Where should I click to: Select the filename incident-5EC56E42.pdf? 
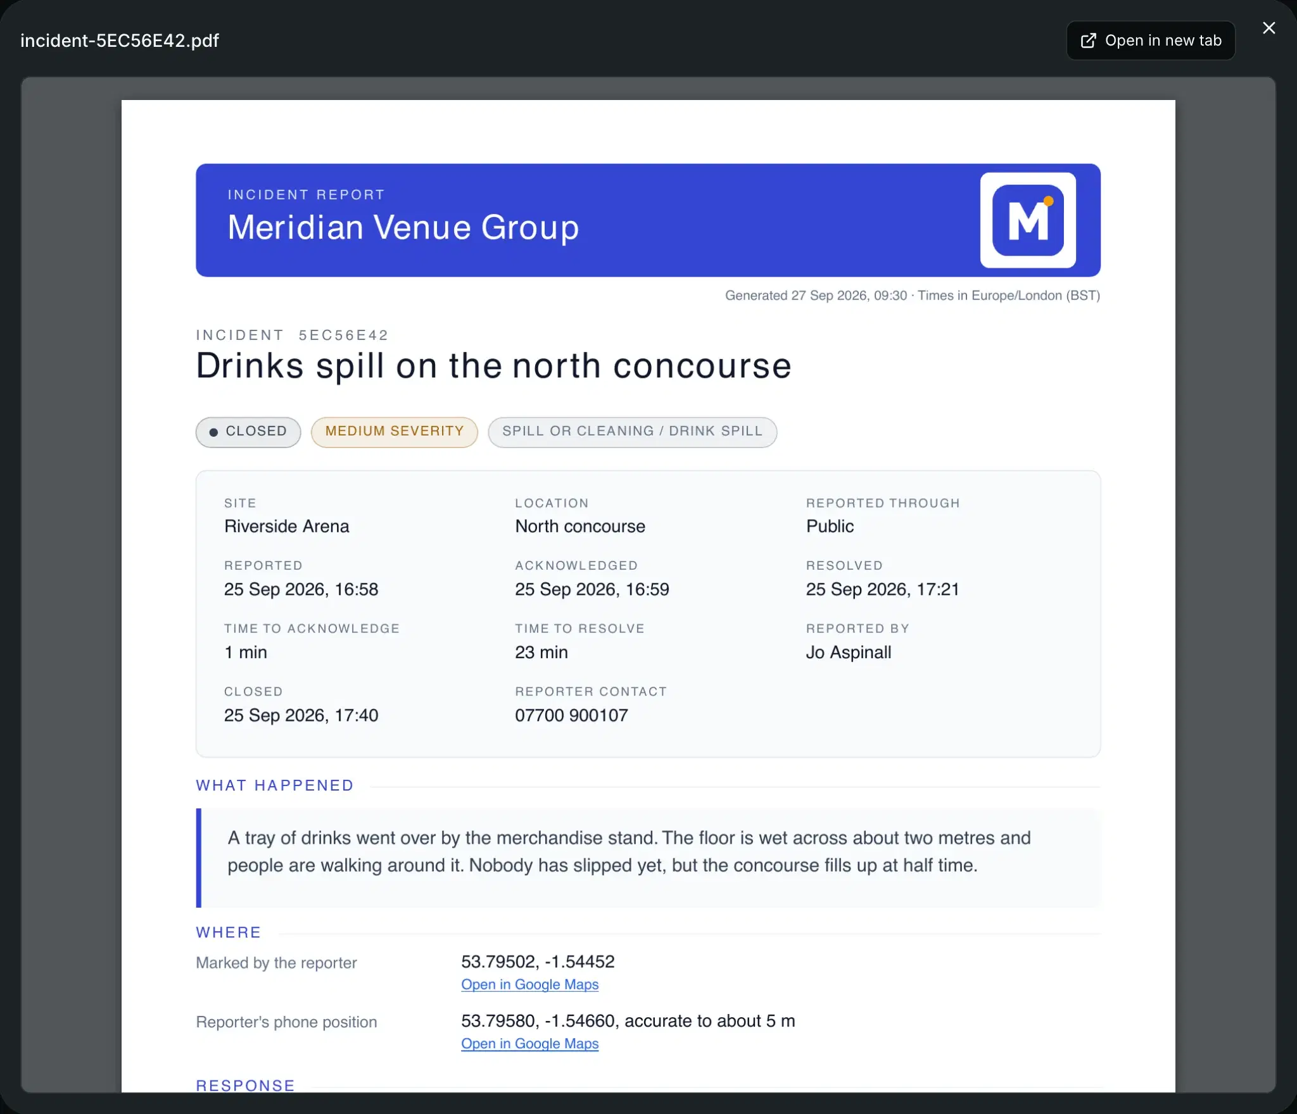[x=120, y=41]
